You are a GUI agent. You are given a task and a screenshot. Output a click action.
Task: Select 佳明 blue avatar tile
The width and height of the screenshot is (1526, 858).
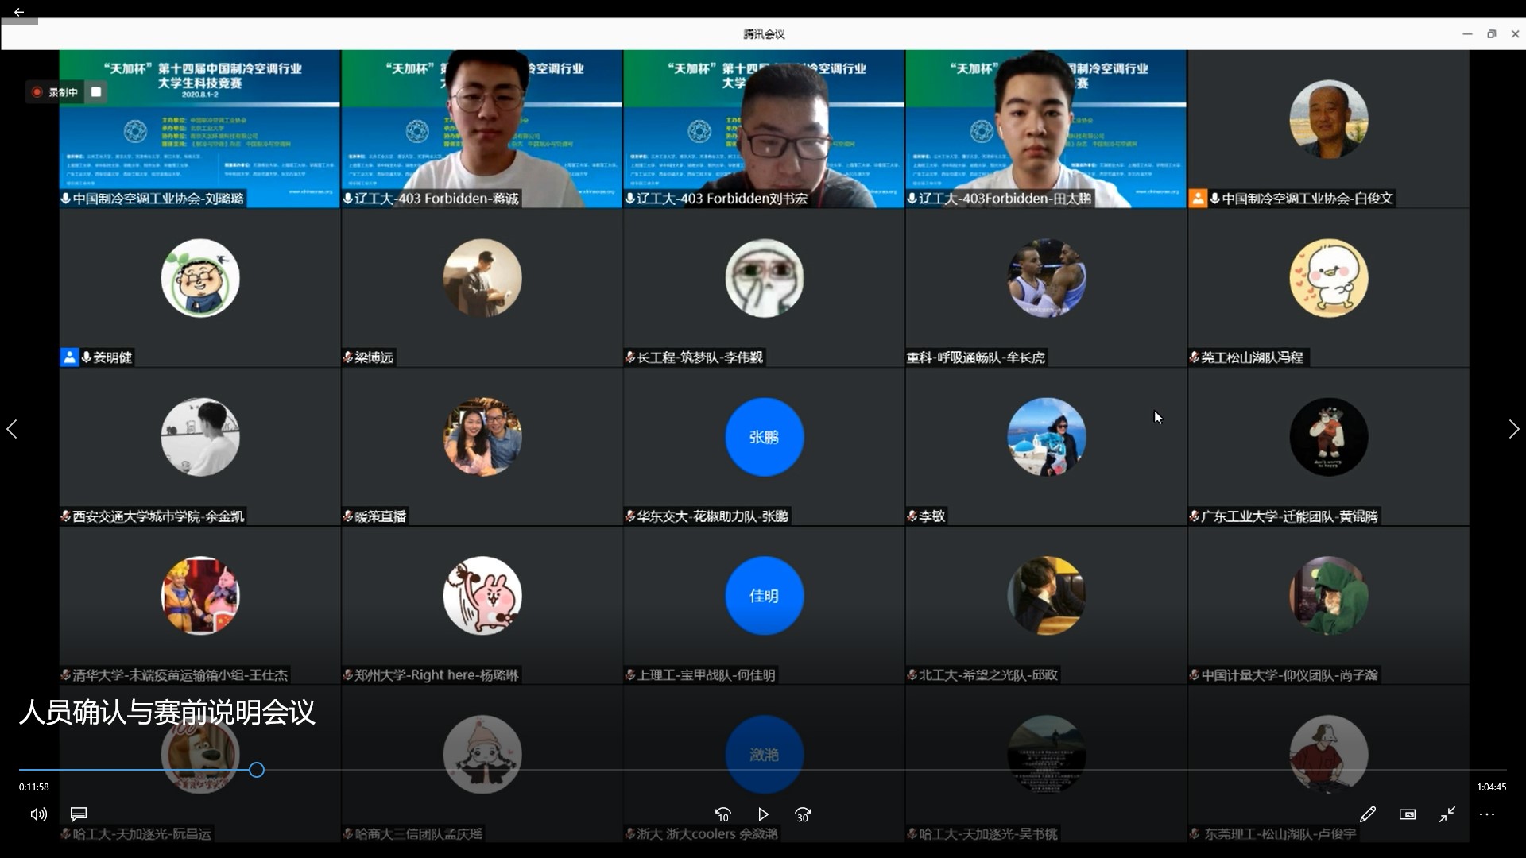764,596
